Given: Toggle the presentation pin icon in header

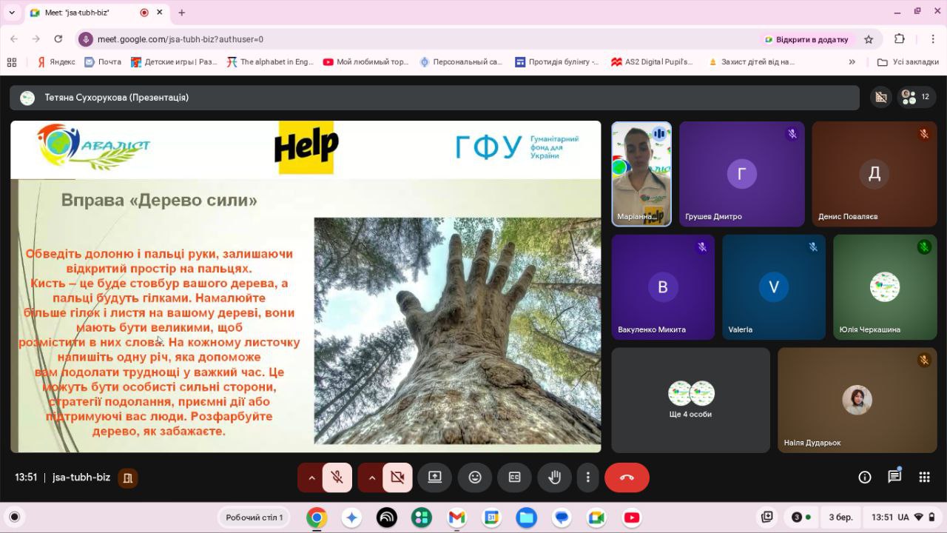Looking at the screenshot, I should click(880, 97).
